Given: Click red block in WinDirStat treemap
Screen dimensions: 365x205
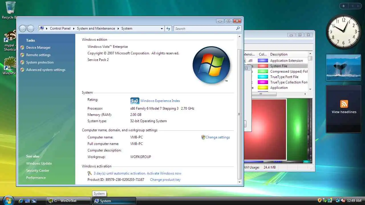Looking at the screenshot, I should pyautogui.click(x=265, y=130).
